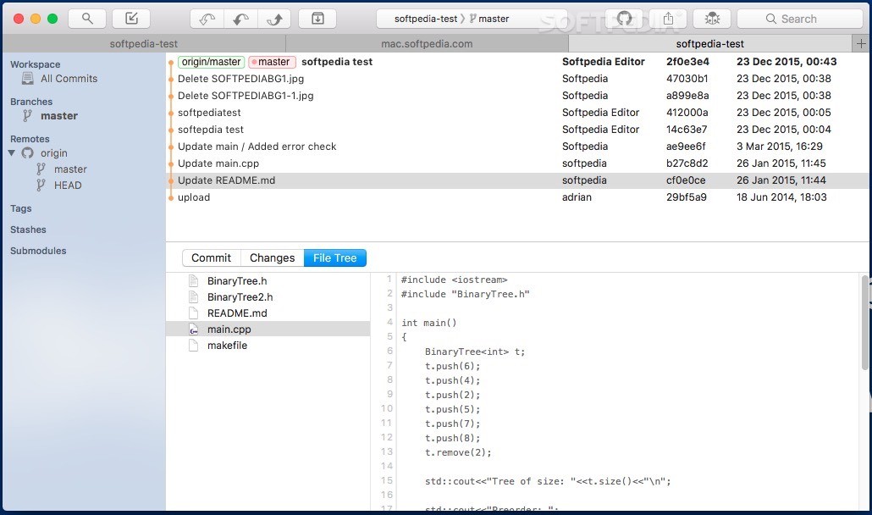This screenshot has height=515, width=872.
Task: Click the bug report toolbar icon
Action: 712,19
